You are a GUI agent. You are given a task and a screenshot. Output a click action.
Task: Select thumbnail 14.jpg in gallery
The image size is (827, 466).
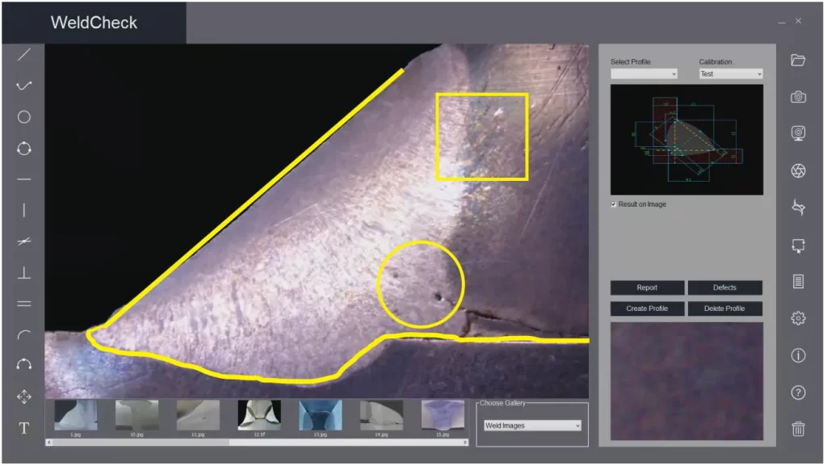382,415
